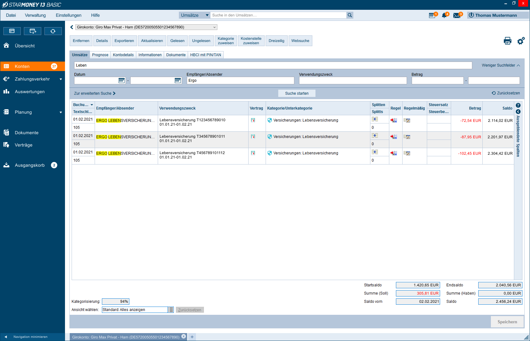Click the Aktualisieren button
Screen dimensions: 530x341
click(152, 41)
